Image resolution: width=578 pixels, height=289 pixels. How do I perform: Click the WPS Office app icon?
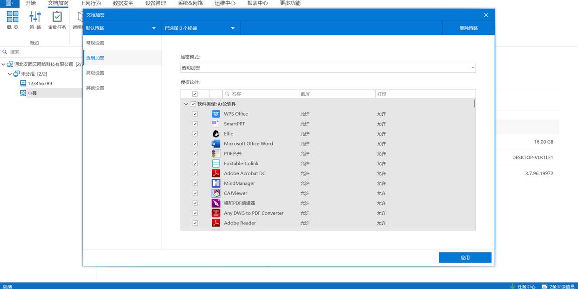click(216, 114)
